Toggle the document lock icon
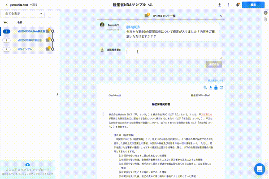Image resolution: width=269 pixels, height=179 pixels. click(x=216, y=88)
